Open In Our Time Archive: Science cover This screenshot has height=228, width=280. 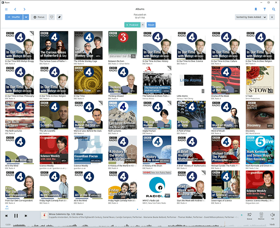point(191,45)
